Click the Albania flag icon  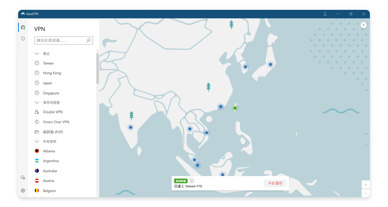[37, 151]
